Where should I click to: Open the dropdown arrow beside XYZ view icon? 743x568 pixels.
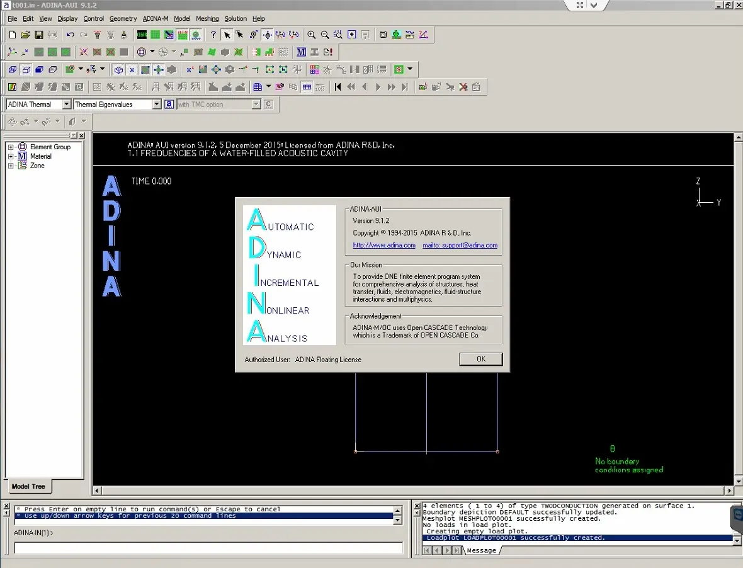(102, 69)
